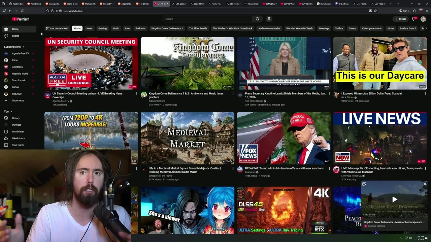Select the Your custom feed chip
The height and width of the screenshot is (242, 431).
[x=57, y=28]
